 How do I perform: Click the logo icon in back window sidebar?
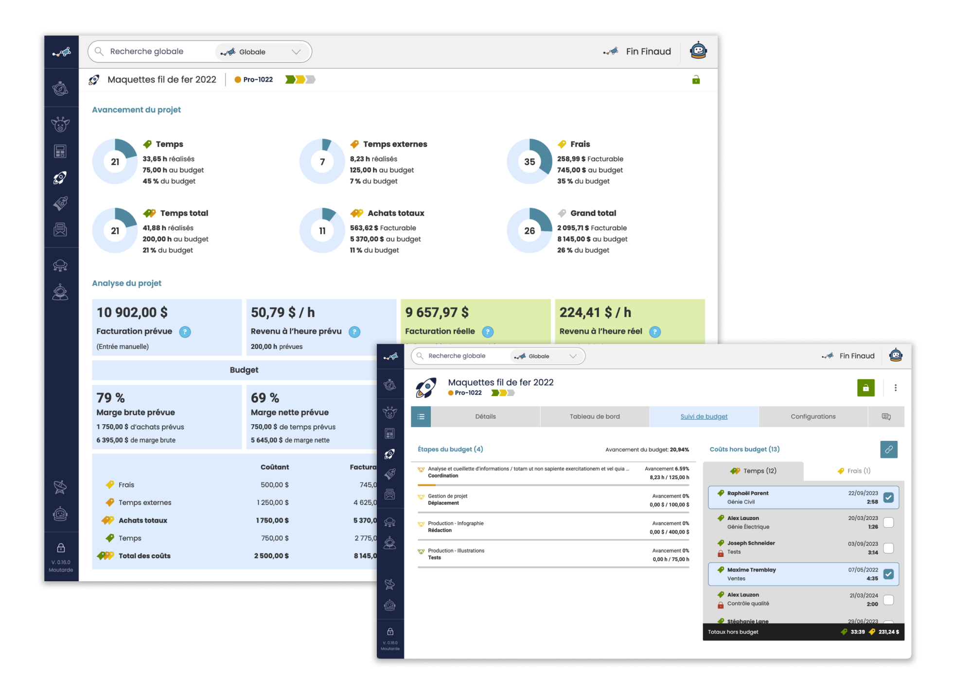click(x=61, y=52)
